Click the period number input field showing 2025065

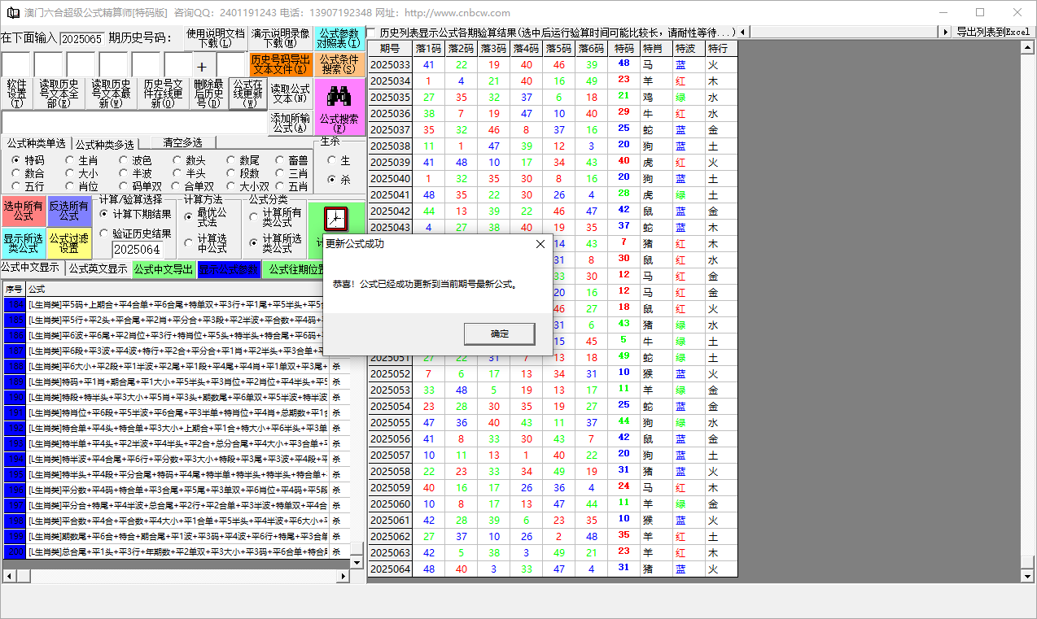click(x=81, y=38)
